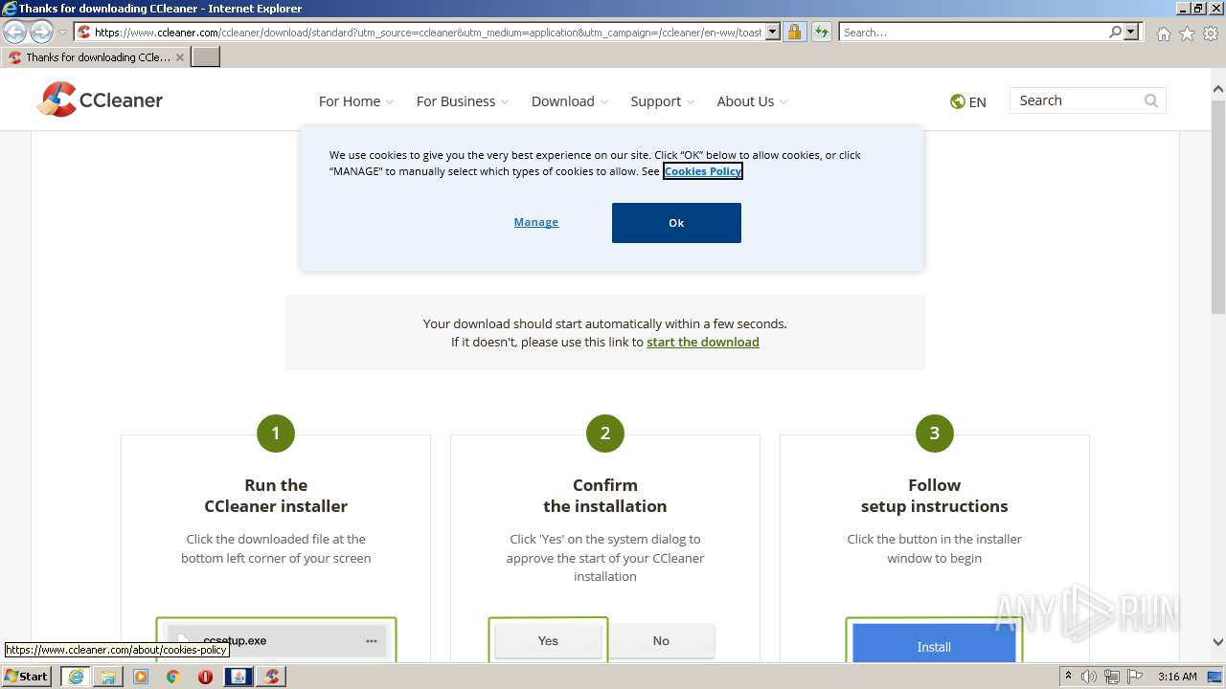Click the refresh page icon
1226x689 pixels.
(x=822, y=33)
